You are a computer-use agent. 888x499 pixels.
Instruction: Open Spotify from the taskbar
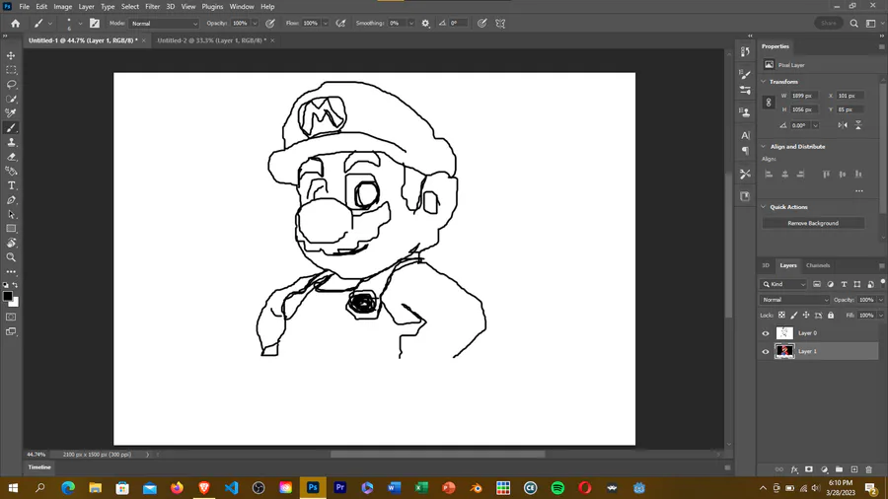557,488
